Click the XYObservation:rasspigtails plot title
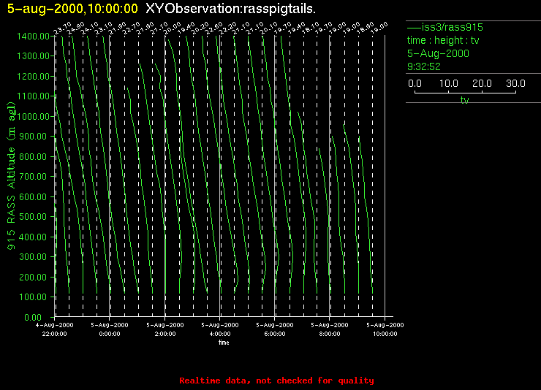 pyautogui.click(x=231, y=8)
